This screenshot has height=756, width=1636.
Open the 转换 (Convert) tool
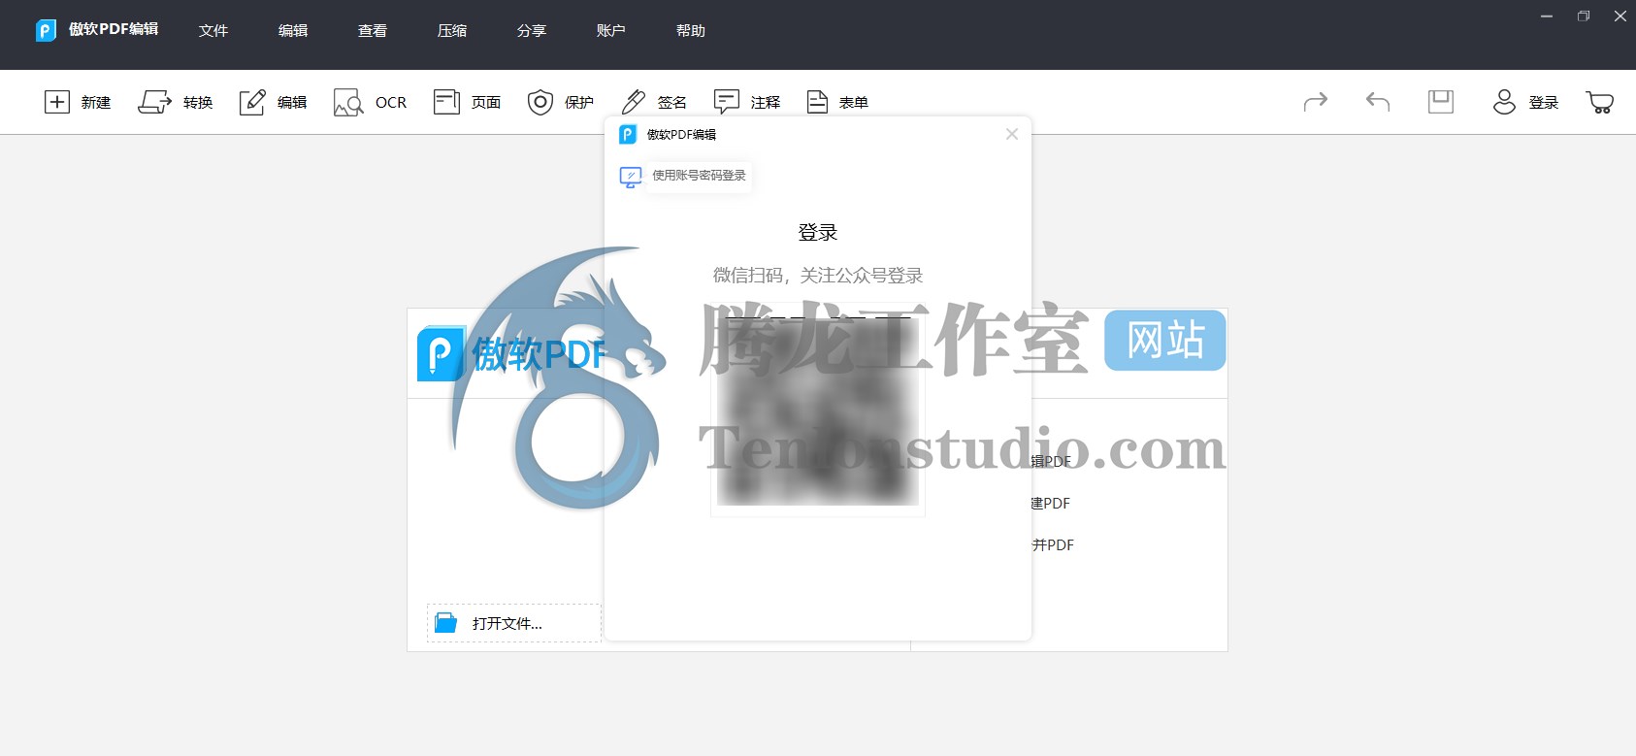154,102
